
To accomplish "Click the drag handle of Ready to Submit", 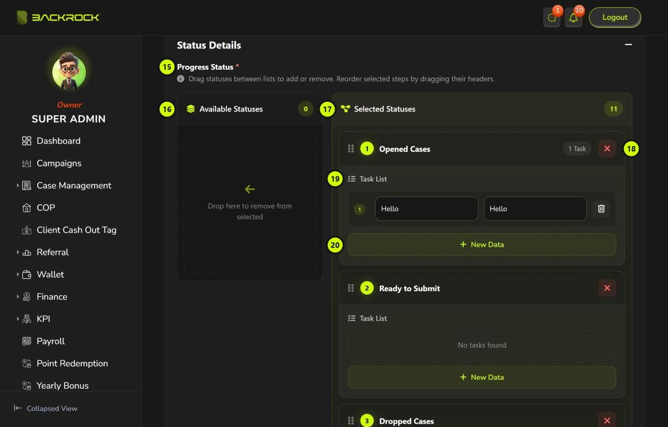I will point(351,288).
